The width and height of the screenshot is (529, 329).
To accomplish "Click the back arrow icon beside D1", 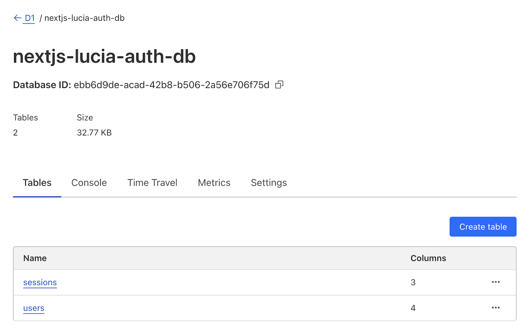I will coord(18,18).
